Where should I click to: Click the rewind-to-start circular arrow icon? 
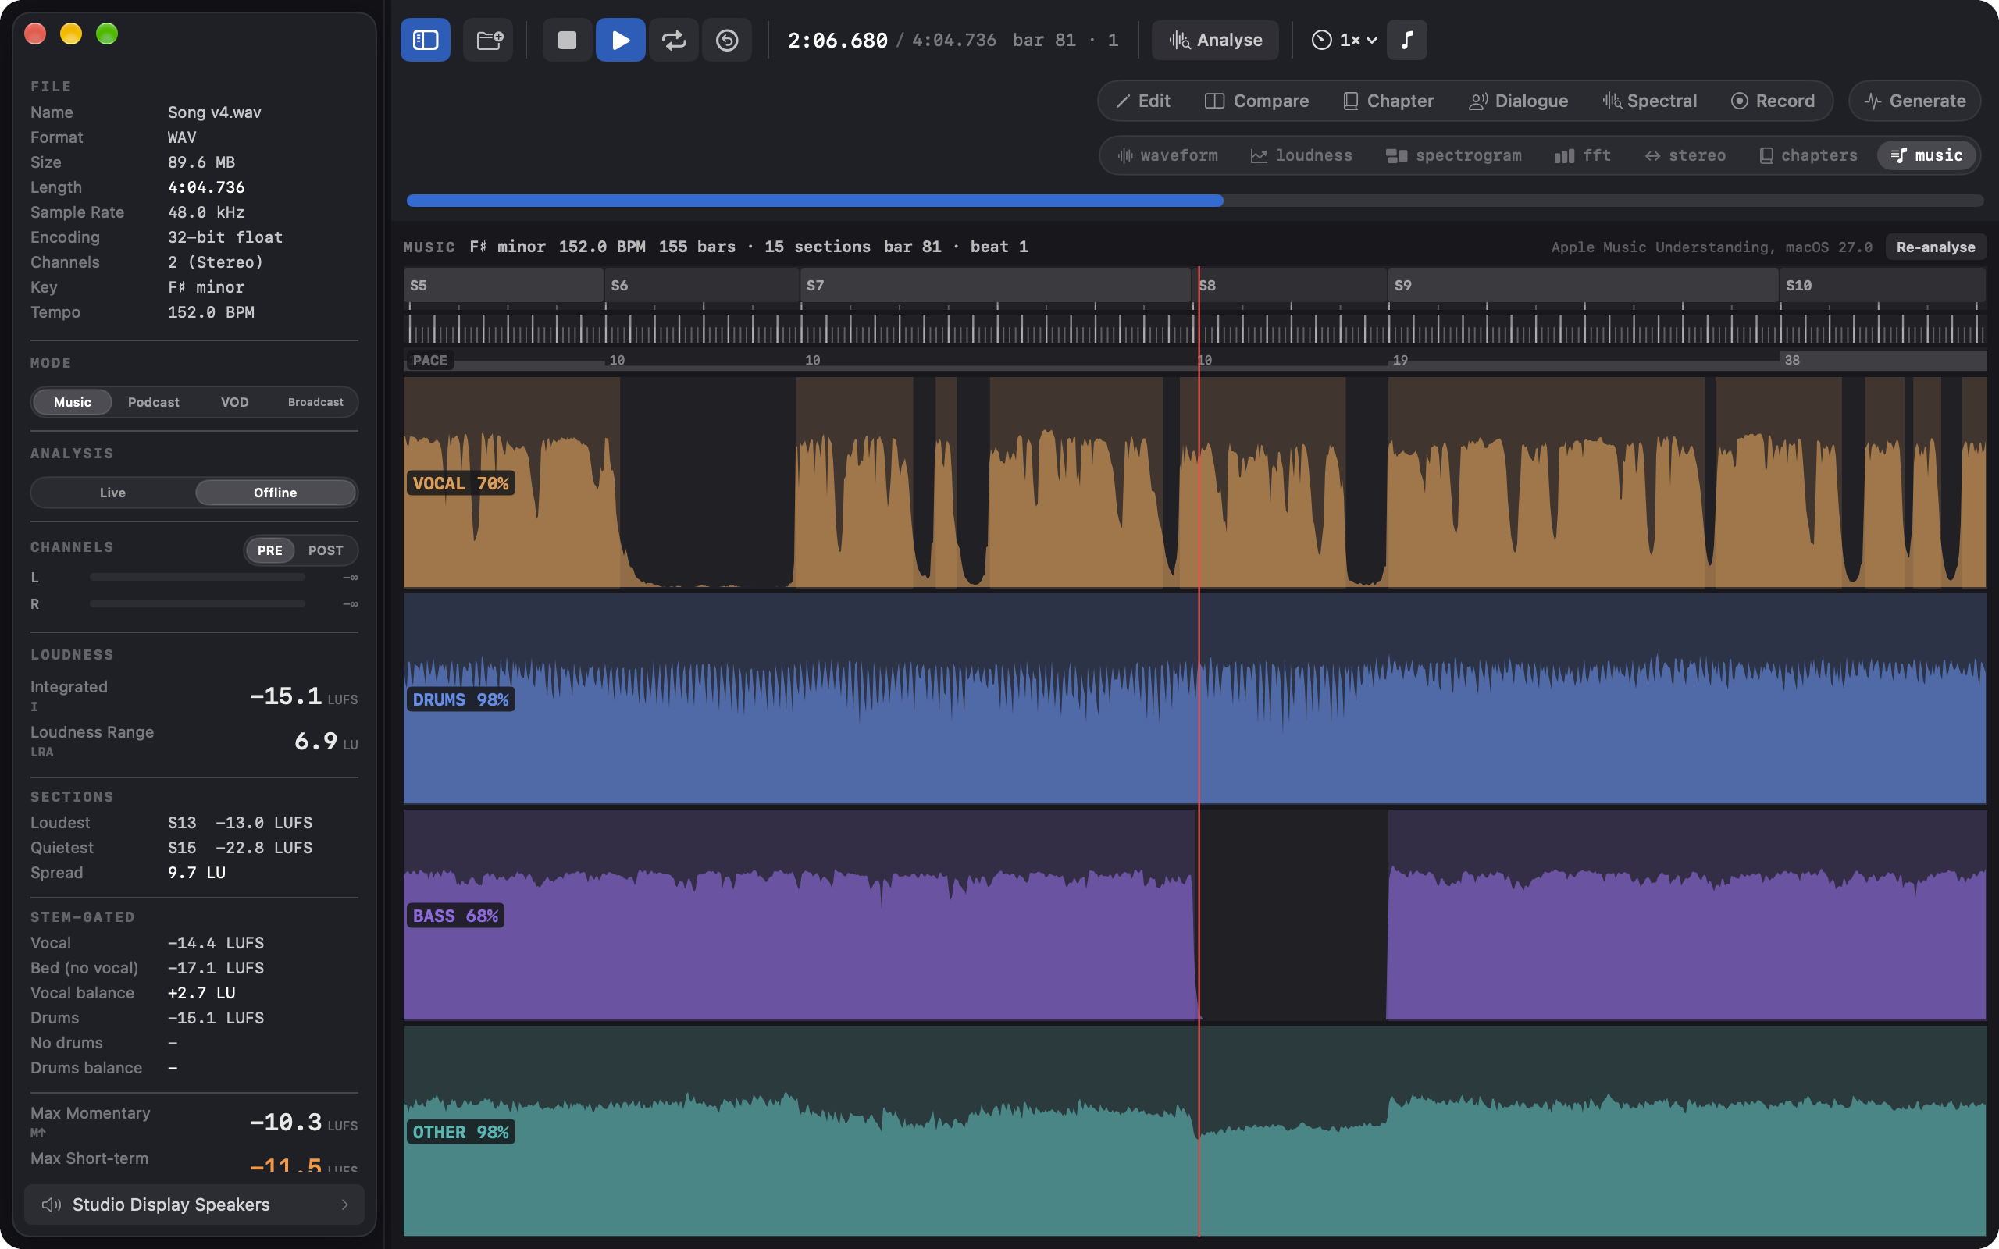[727, 40]
